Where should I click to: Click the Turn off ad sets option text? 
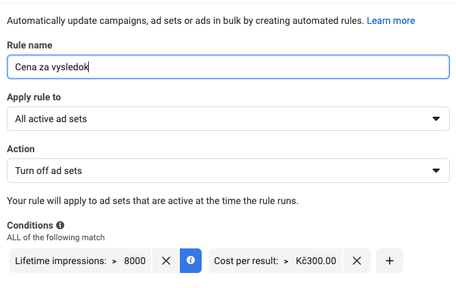[x=49, y=171]
